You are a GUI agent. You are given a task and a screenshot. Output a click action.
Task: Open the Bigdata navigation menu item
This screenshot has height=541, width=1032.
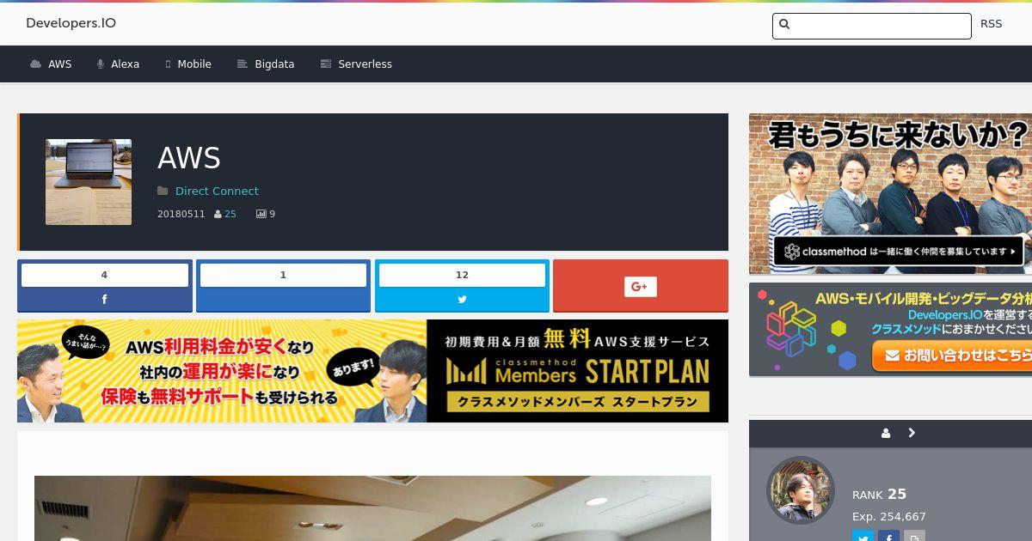[266, 64]
